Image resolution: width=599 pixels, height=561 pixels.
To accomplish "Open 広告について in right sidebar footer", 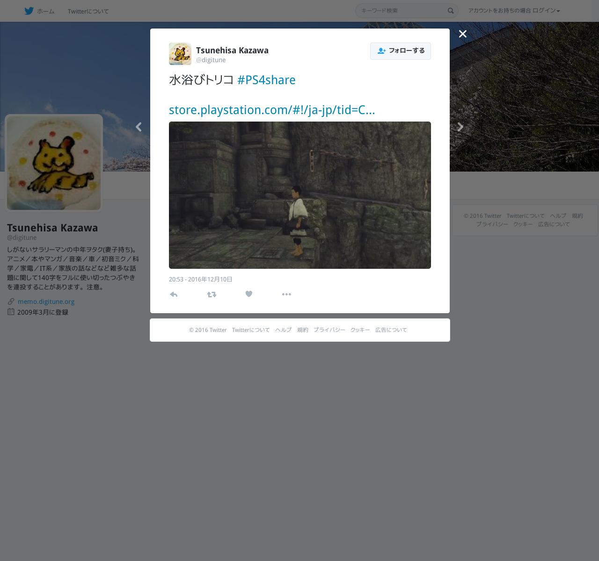I will pos(554,224).
